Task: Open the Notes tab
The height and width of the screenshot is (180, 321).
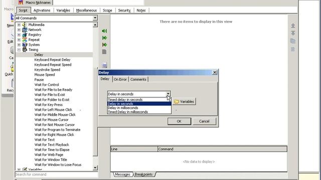Action: click(141, 10)
